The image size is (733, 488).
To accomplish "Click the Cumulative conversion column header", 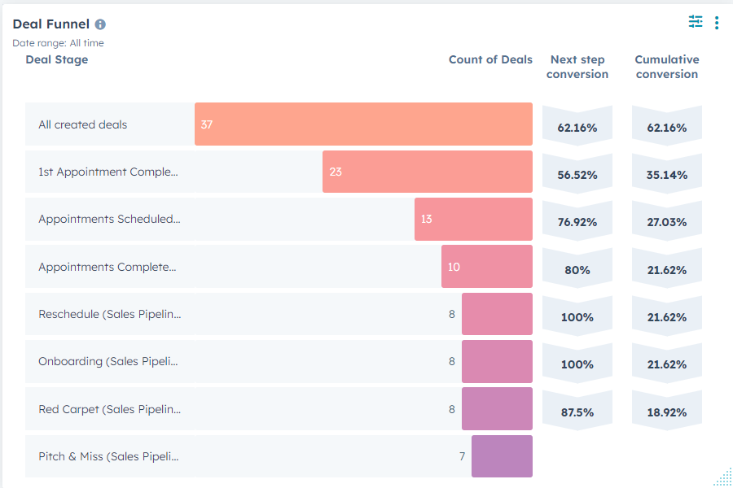I will pyautogui.click(x=667, y=67).
